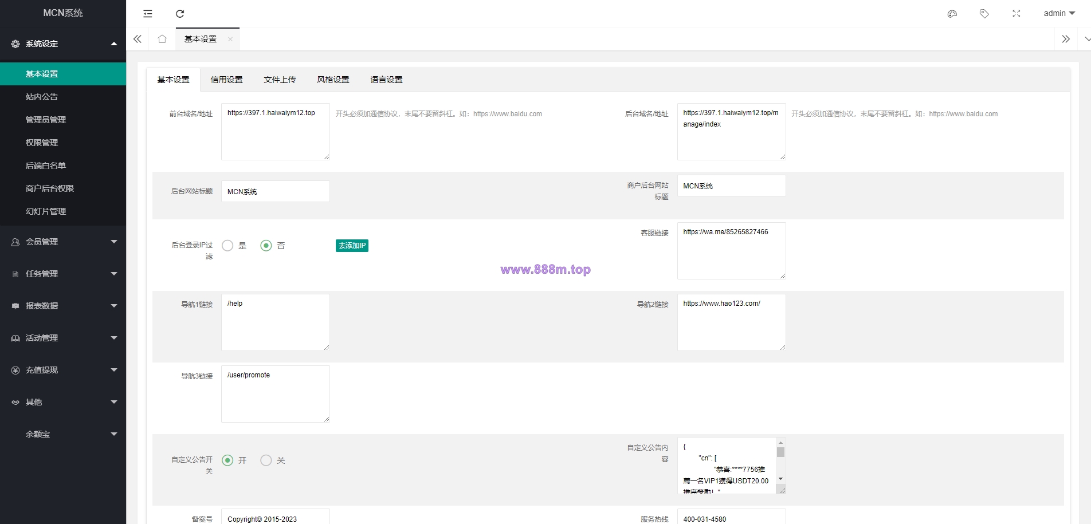Edit the 前台域名/地址 text area

point(276,132)
